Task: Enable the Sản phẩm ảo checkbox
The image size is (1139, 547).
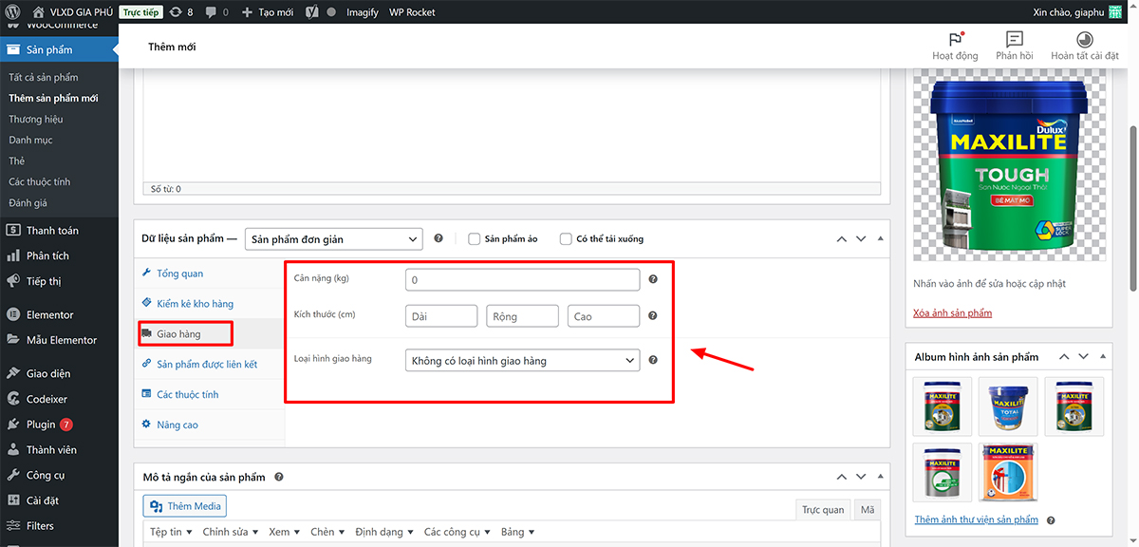Action: click(475, 238)
